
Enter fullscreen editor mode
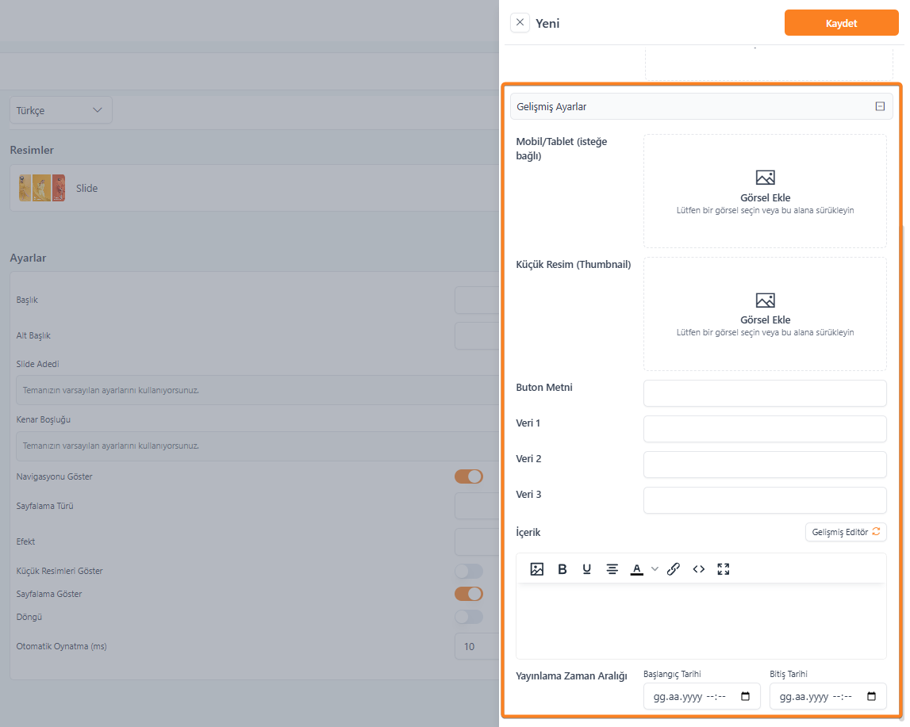(x=723, y=569)
